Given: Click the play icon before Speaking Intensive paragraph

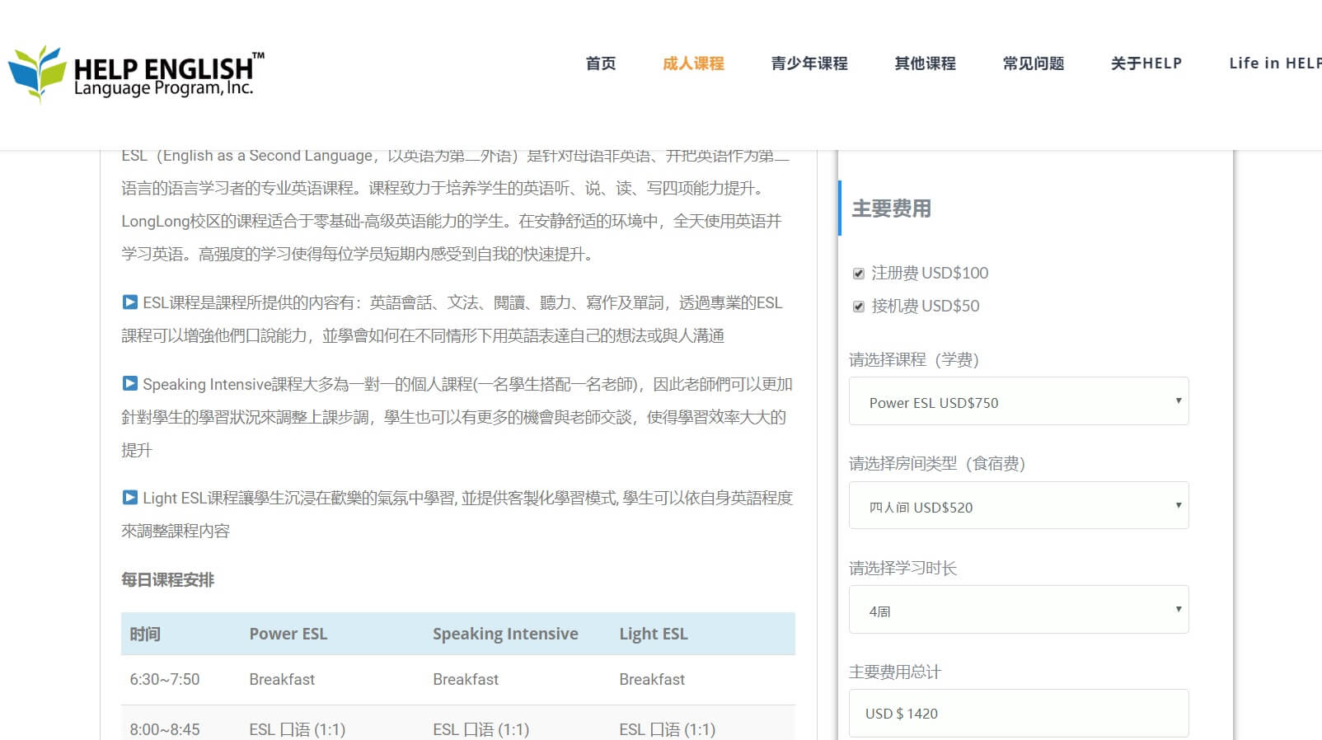Looking at the screenshot, I should (x=129, y=384).
